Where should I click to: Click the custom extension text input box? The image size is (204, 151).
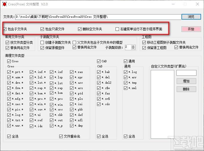(186, 73)
